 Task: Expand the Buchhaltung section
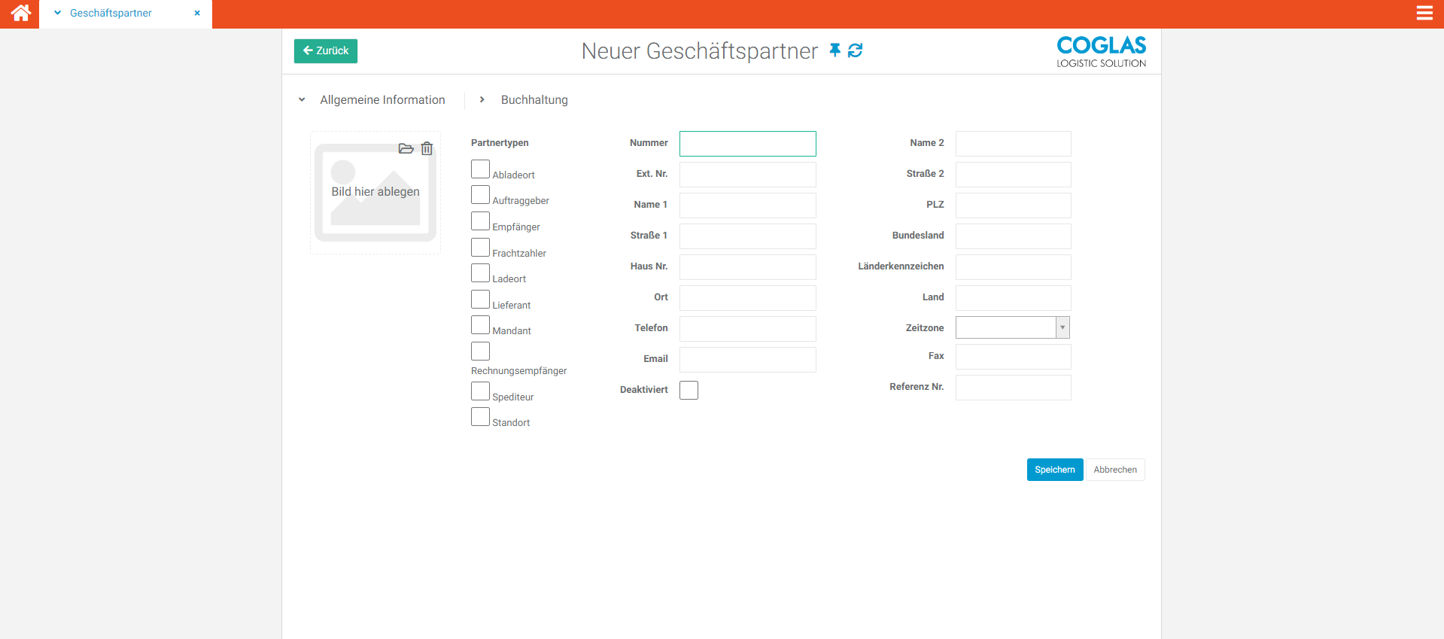point(482,100)
